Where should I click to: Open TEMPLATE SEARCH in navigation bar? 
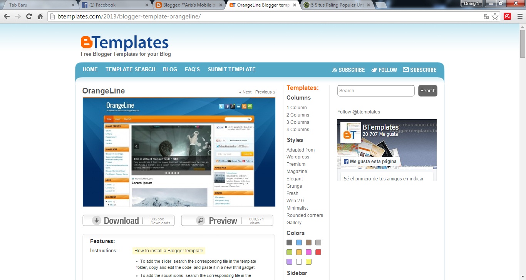pyautogui.click(x=131, y=69)
